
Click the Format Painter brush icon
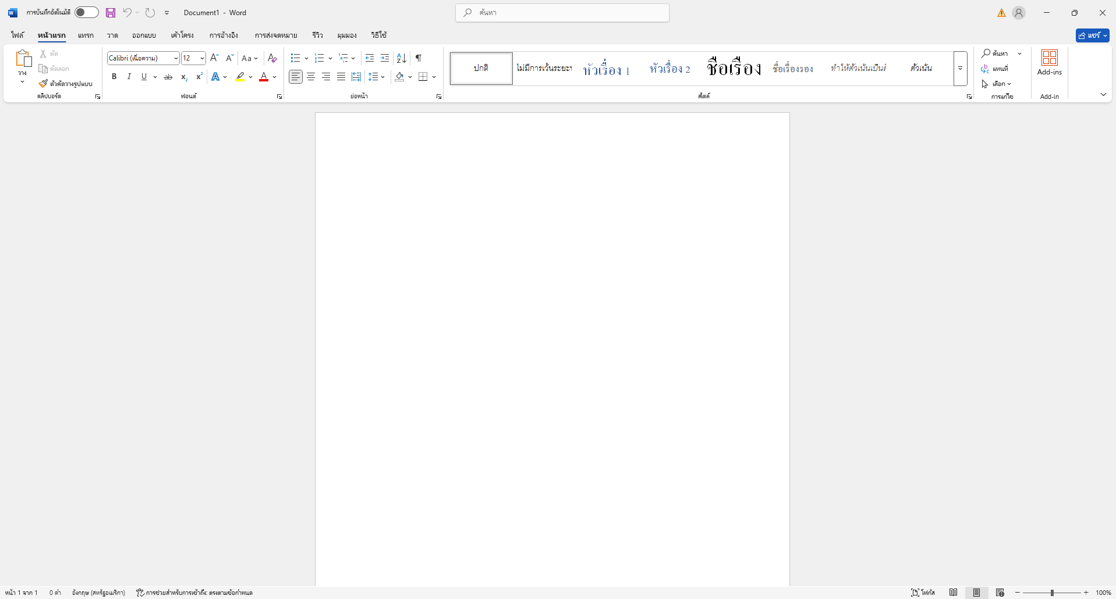pos(43,84)
